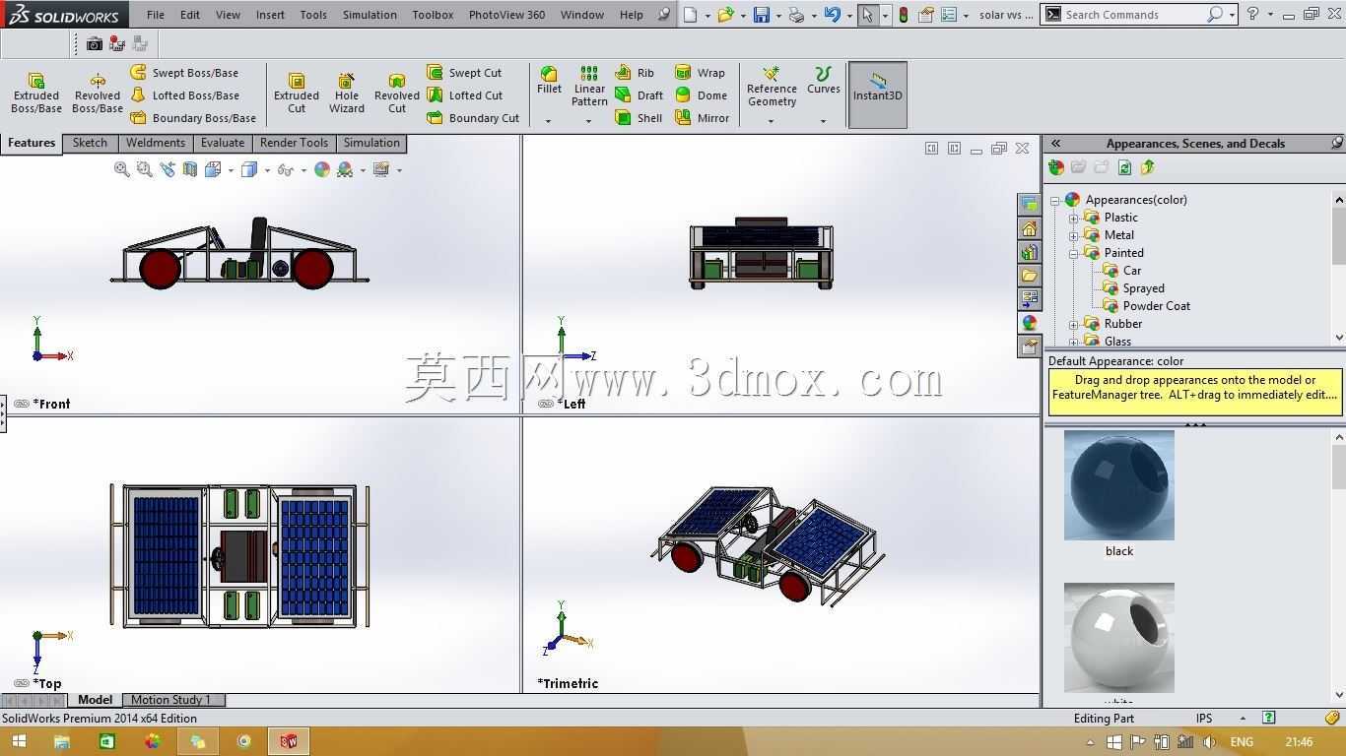The image size is (1346, 756).
Task: Select the Revolved Boss/Base tool
Action: click(x=98, y=94)
